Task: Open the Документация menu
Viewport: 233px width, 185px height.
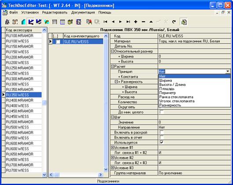Action: coord(83,12)
